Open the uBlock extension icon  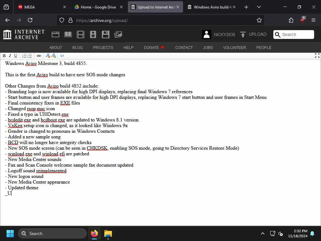click(x=303, y=20)
